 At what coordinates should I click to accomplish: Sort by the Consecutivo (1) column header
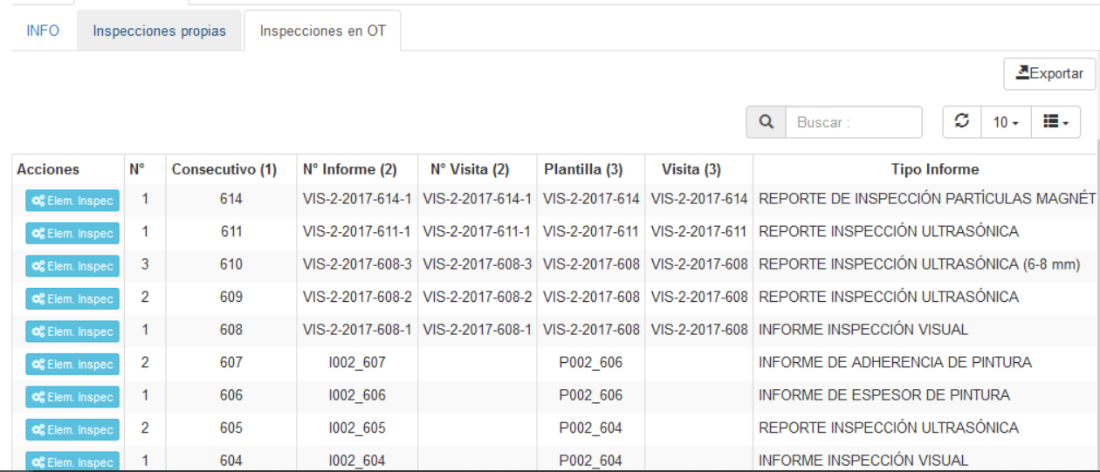click(223, 169)
